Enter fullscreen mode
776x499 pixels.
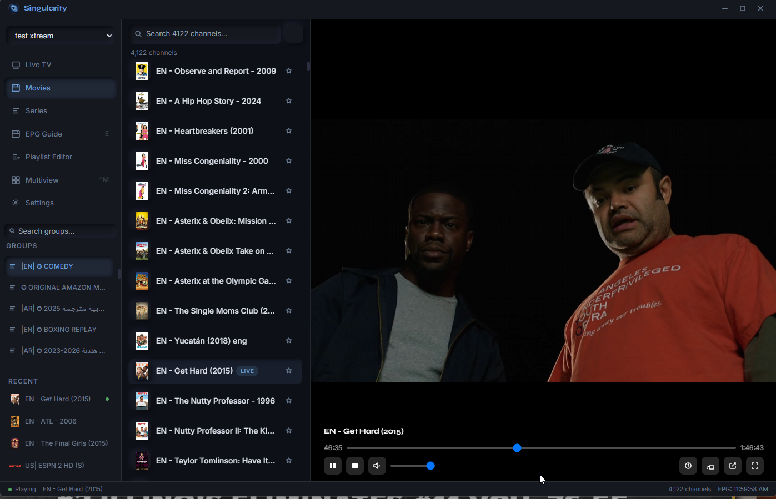755,466
